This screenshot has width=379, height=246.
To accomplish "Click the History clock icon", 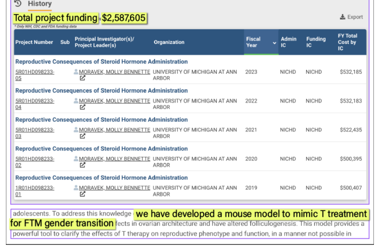I will pyautogui.click(x=18, y=4).
